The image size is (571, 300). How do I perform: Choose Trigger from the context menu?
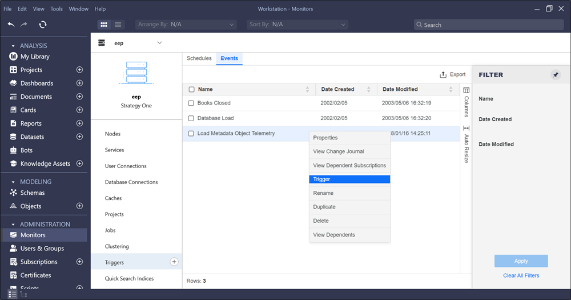349,179
